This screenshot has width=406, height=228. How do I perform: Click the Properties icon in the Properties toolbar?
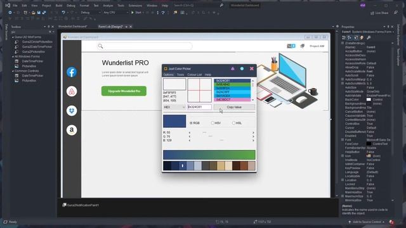(356, 38)
